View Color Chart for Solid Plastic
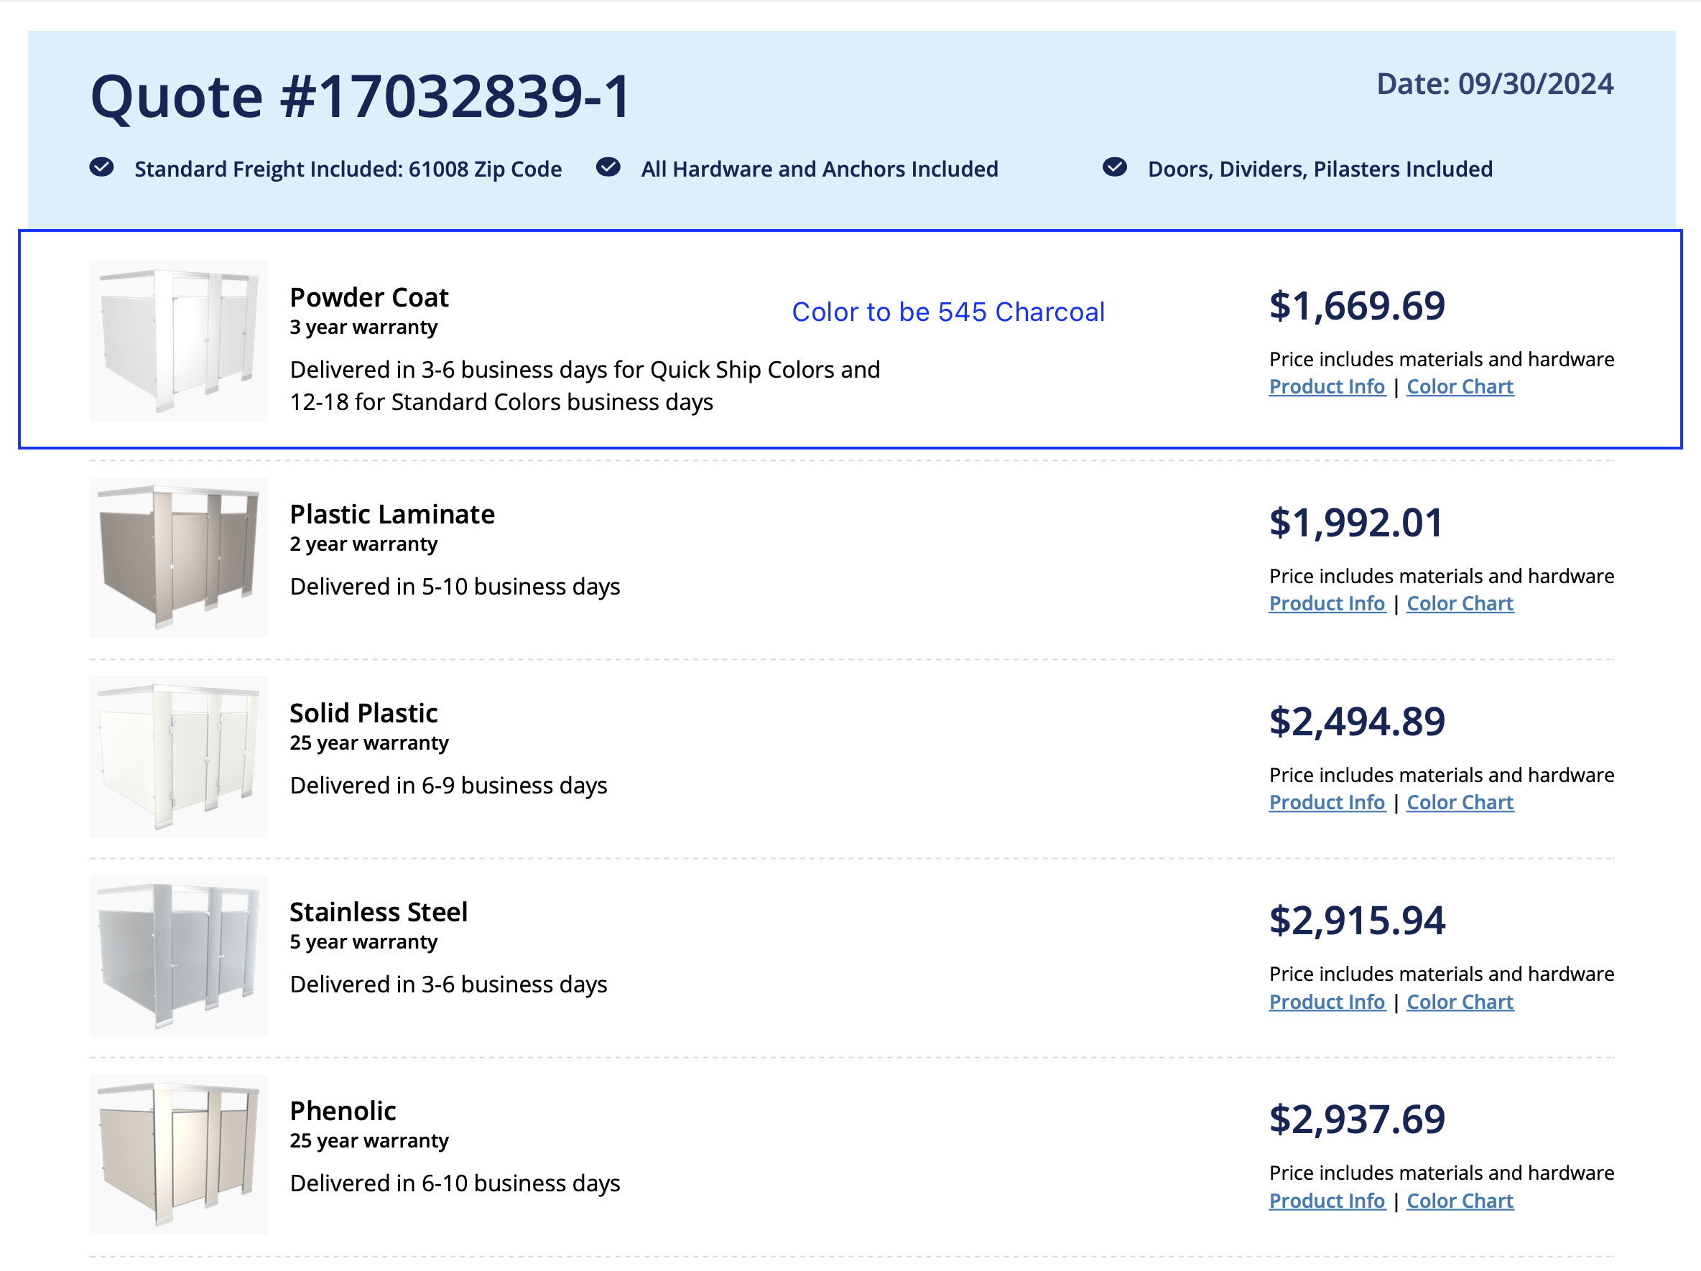 (1459, 802)
